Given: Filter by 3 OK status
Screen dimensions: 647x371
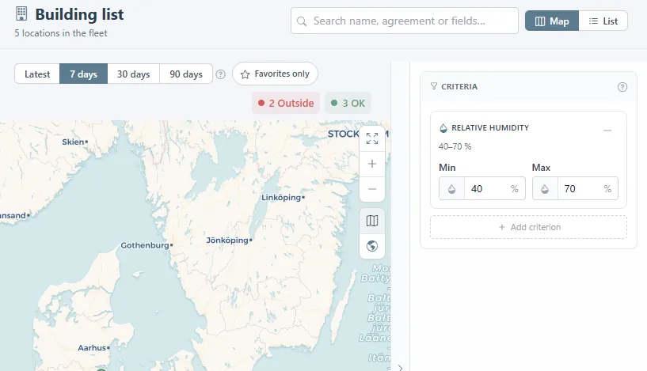Looking at the screenshot, I should pyautogui.click(x=348, y=103).
